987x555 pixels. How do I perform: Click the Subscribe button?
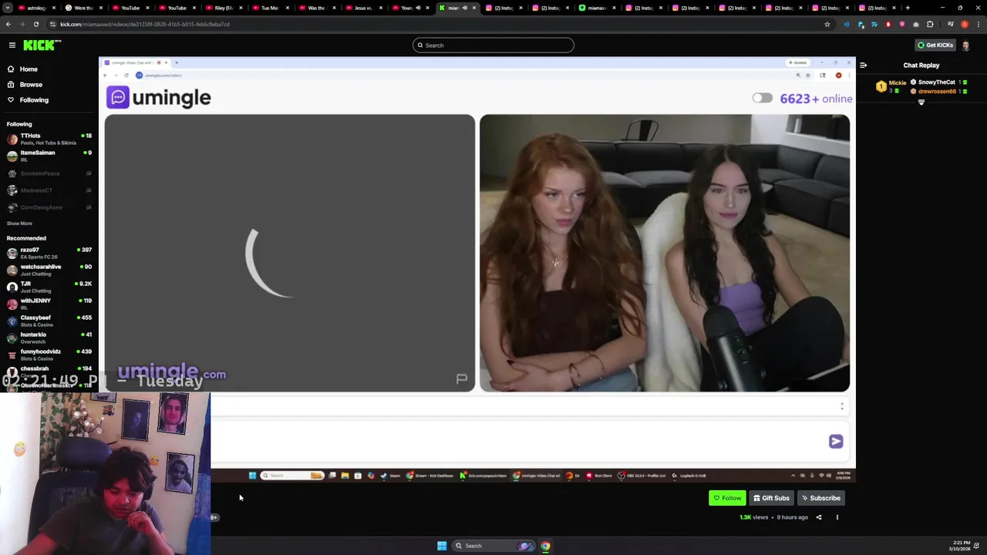click(820, 498)
